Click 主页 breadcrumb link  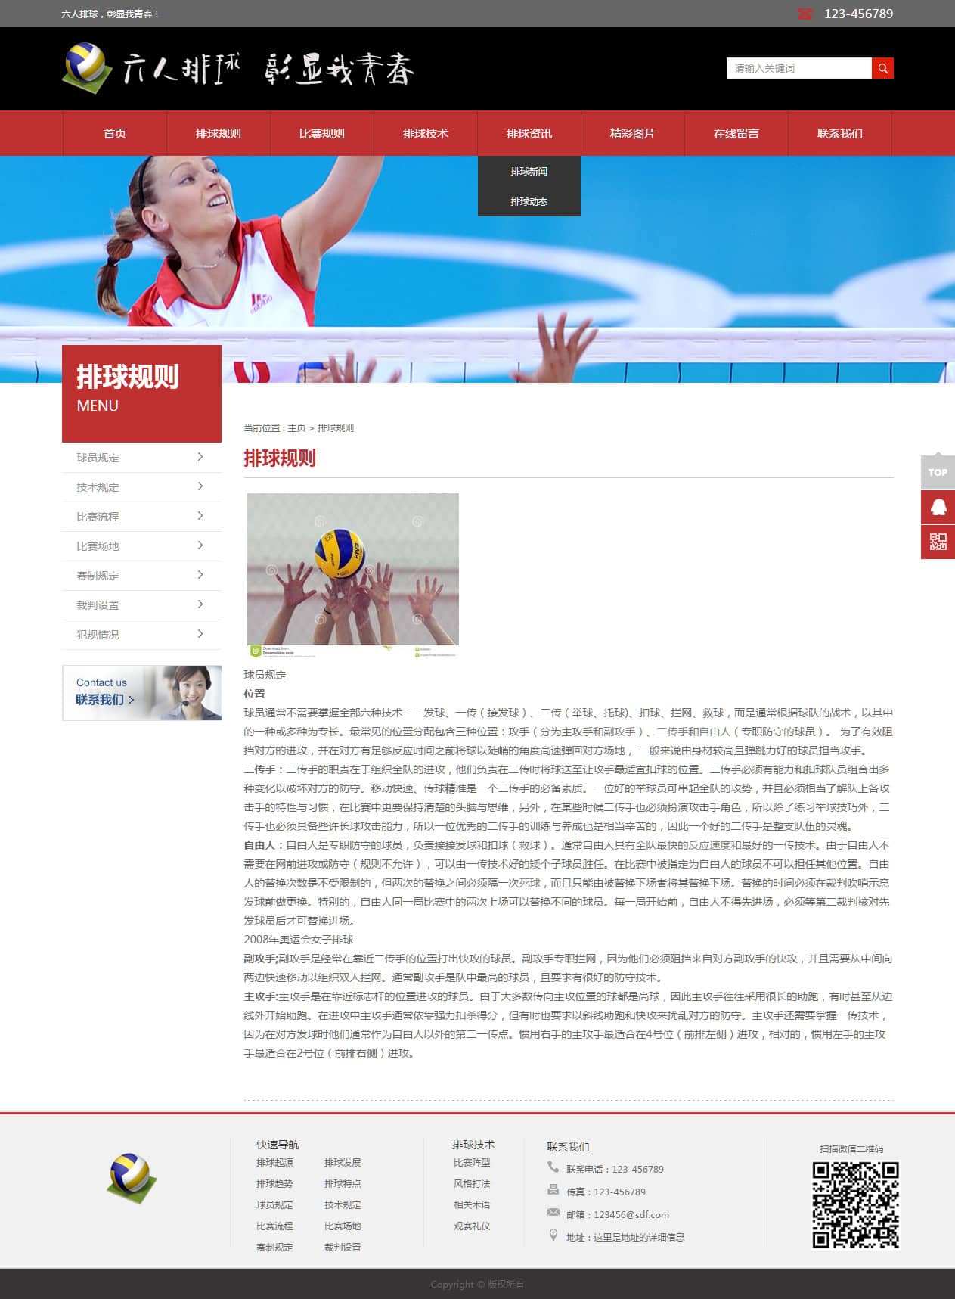(x=296, y=428)
